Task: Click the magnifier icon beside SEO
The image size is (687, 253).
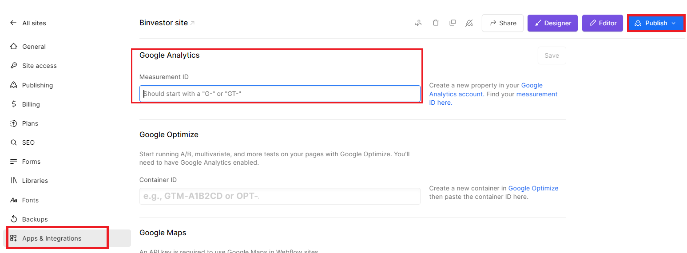Action: click(14, 142)
